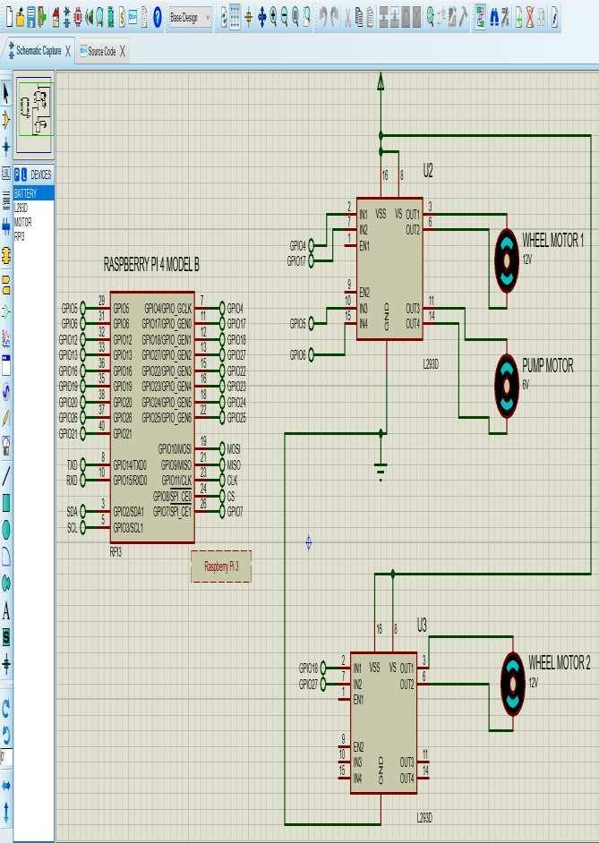Image resolution: width=599 pixels, height=843 pixels.
Task: Click the schematic overview thumbnail
Action: coord(34,115)
